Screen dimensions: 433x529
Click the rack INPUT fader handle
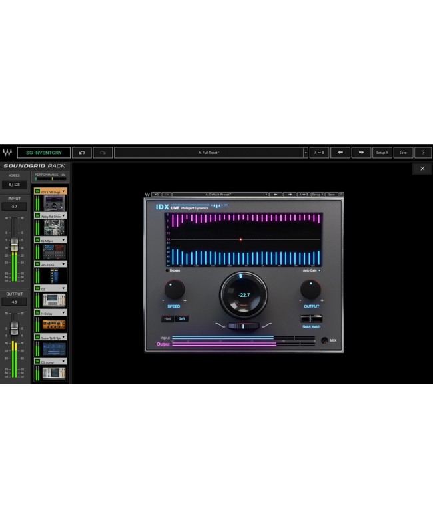tap(14, 244)
